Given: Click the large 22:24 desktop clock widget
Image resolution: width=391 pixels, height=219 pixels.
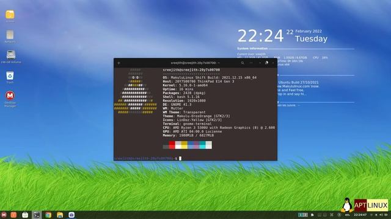Looking at the screenshot, I should point(261,36).
